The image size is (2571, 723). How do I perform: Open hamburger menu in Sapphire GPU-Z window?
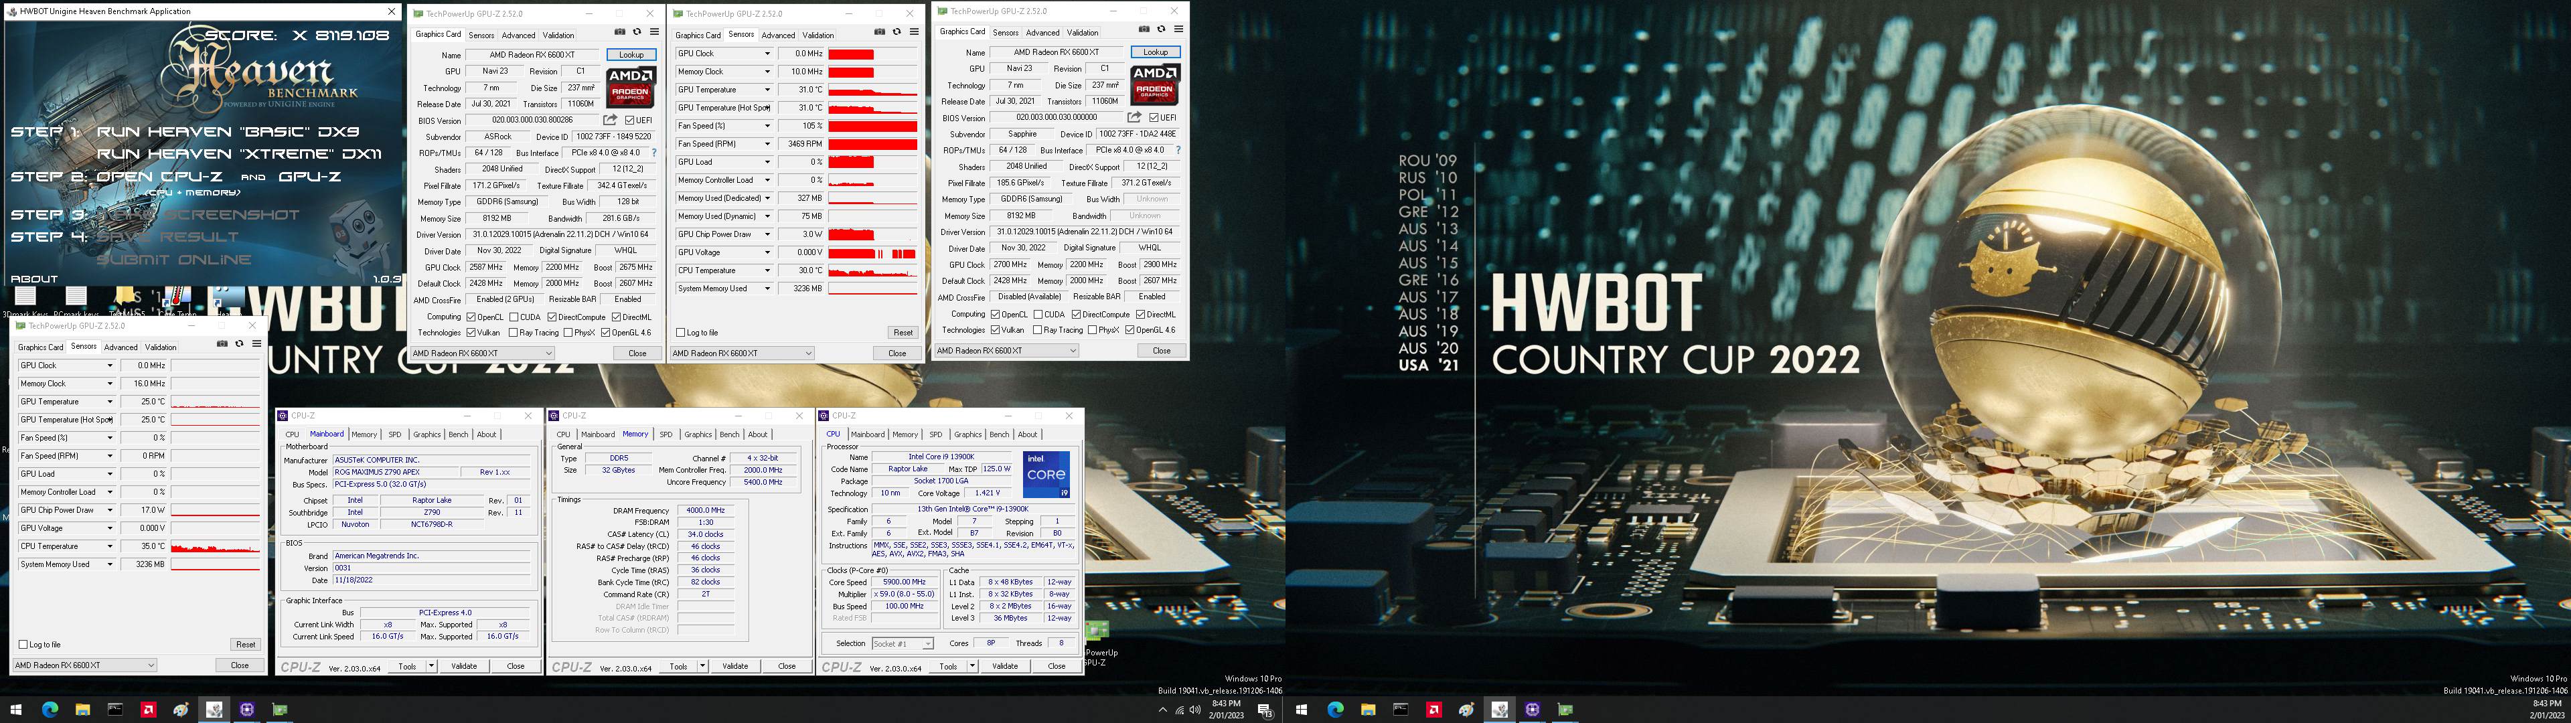1178,30
